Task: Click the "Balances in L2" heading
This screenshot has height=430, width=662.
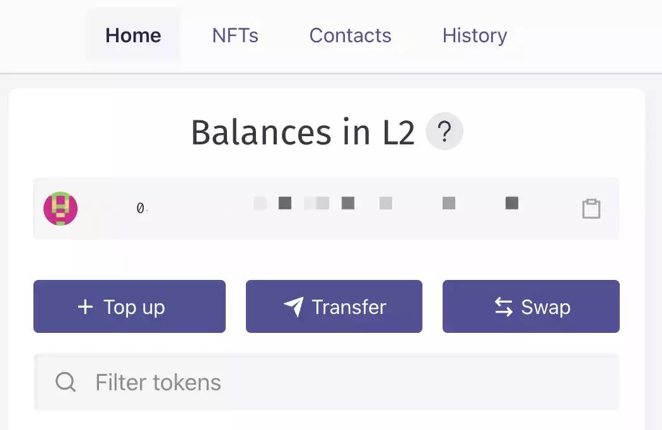Action: click(x=303, y=133)
